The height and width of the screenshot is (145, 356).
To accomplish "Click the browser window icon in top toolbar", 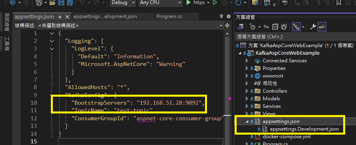I will [x=267, y=3].
